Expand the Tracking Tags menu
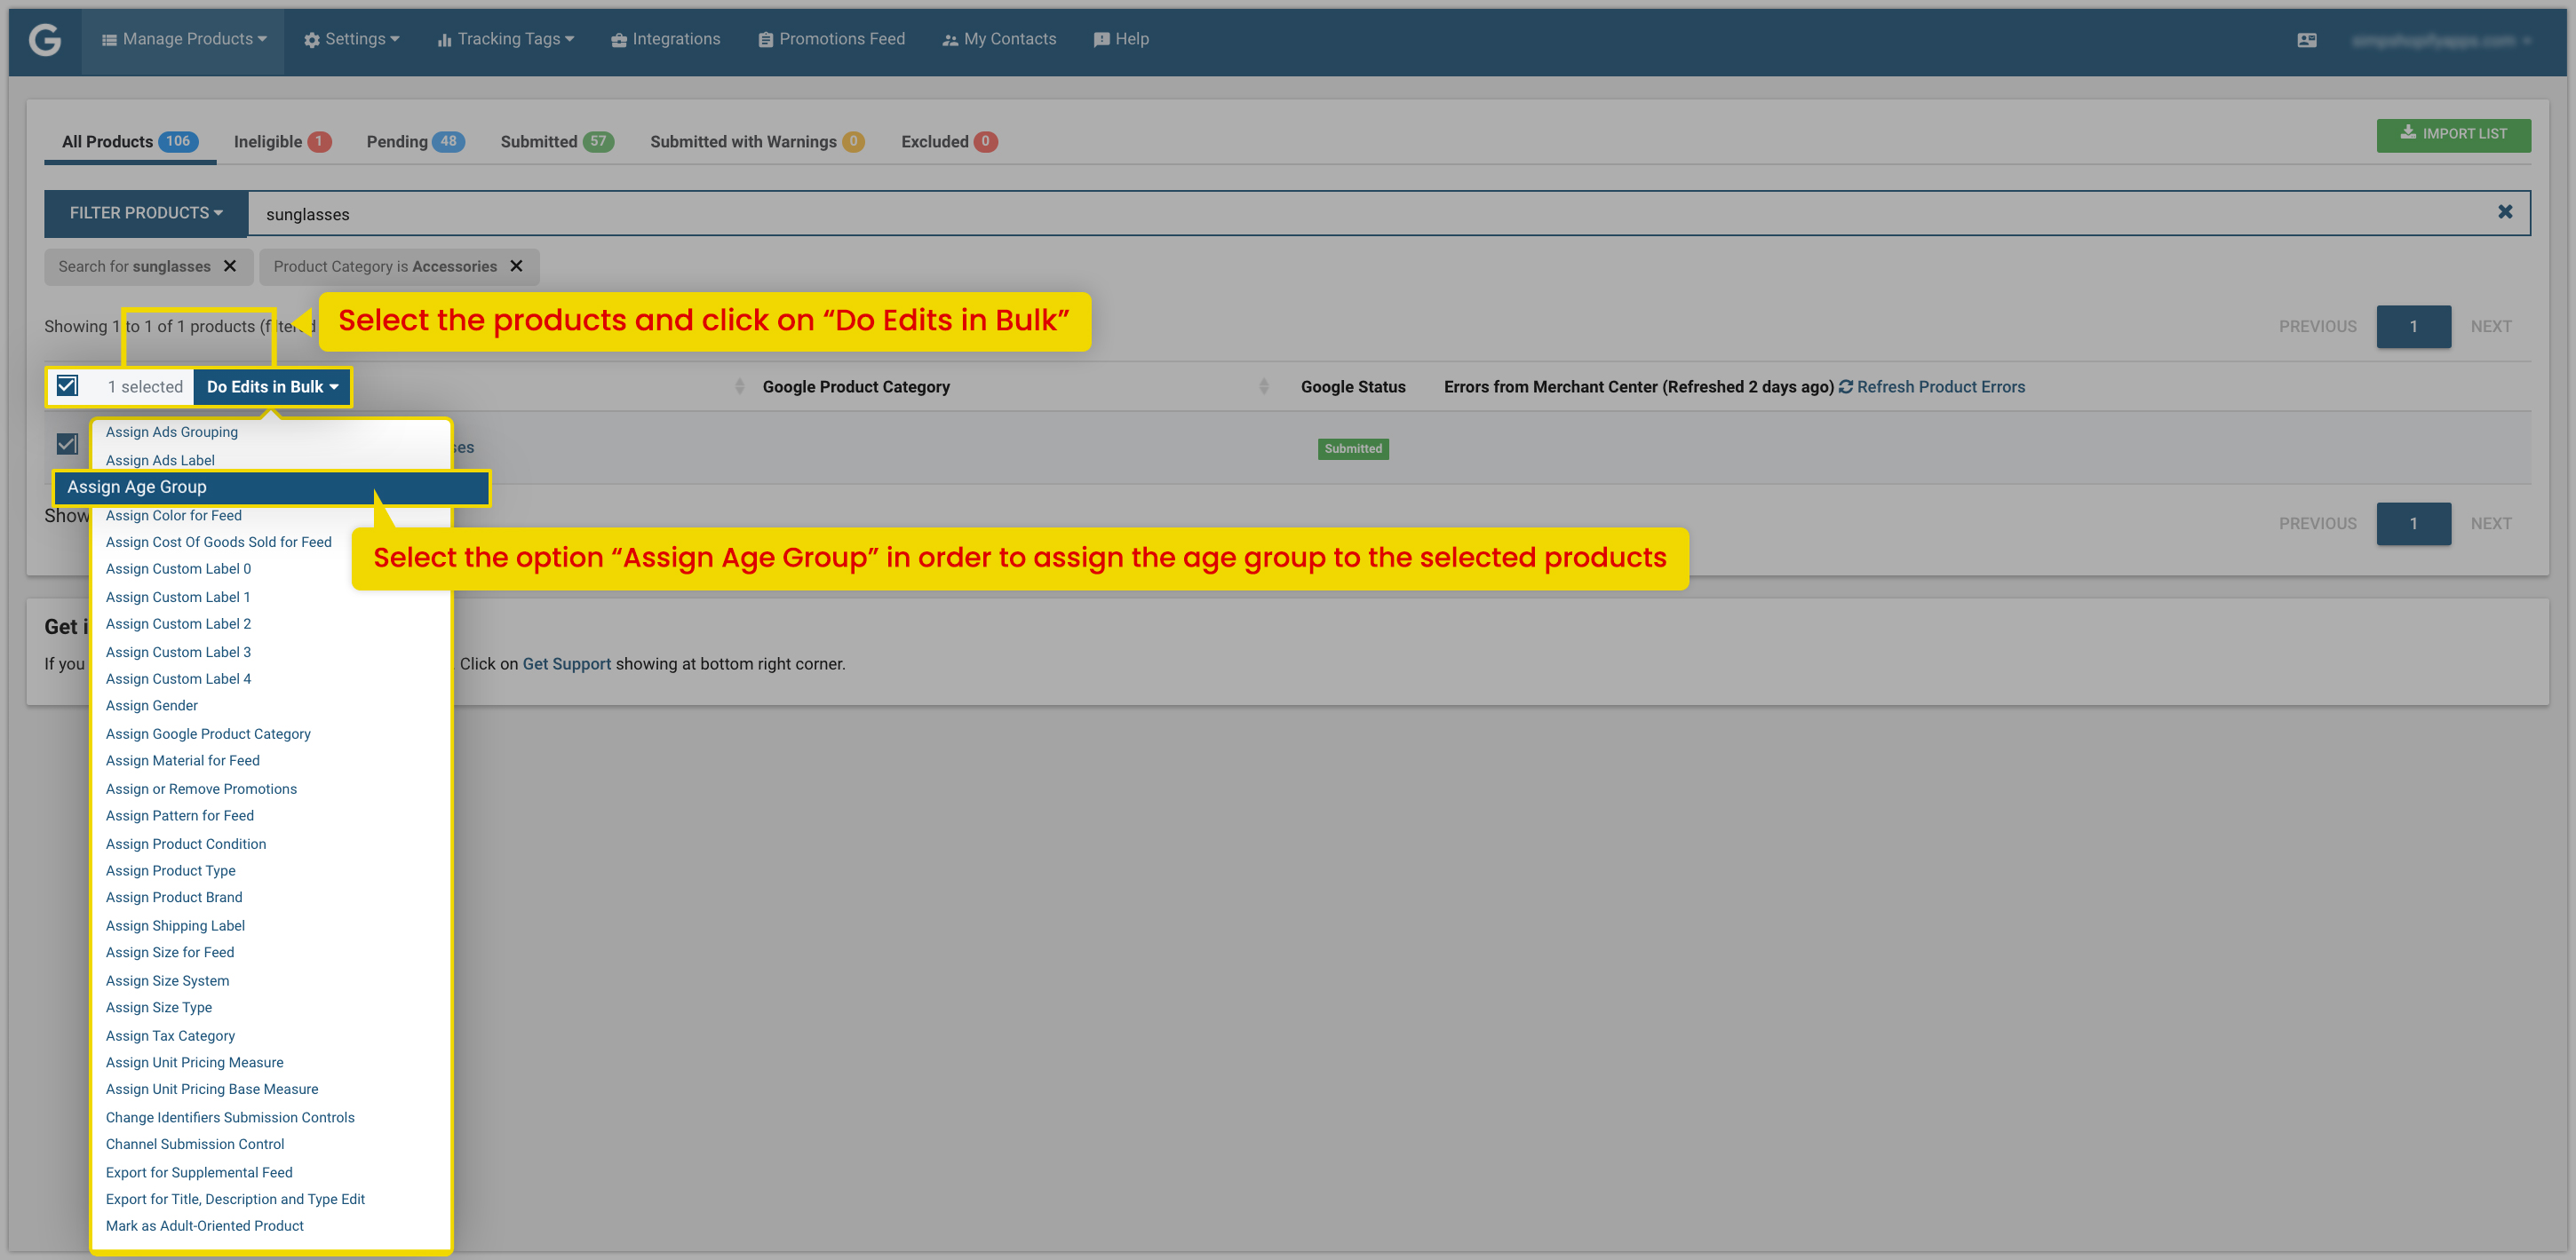Image resolution: width=2576 pixels, height=1260 pixels. pyautogui.click(x=506, y=39)
